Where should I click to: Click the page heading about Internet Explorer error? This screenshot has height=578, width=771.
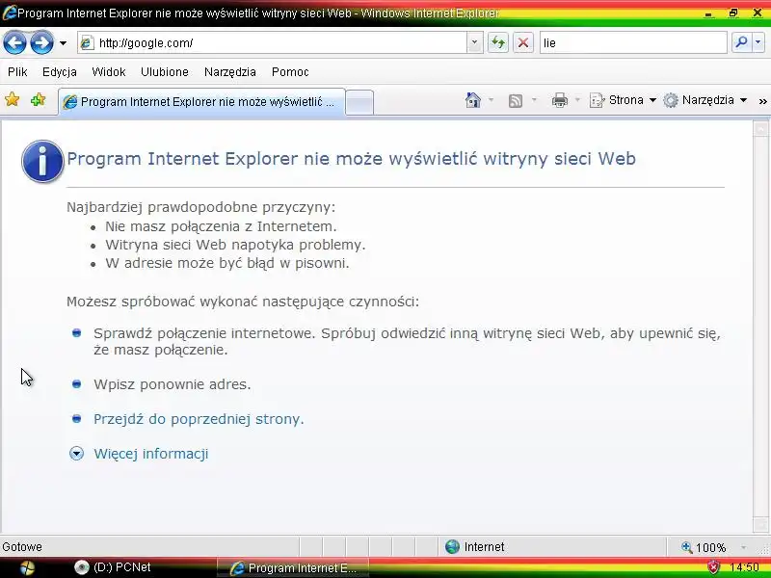pos(351,159)
